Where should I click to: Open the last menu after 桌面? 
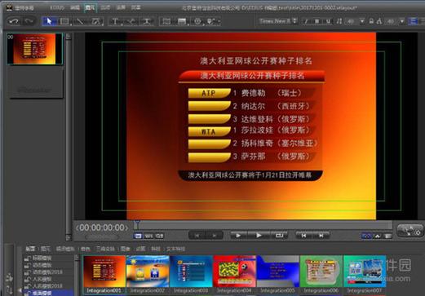135,8
